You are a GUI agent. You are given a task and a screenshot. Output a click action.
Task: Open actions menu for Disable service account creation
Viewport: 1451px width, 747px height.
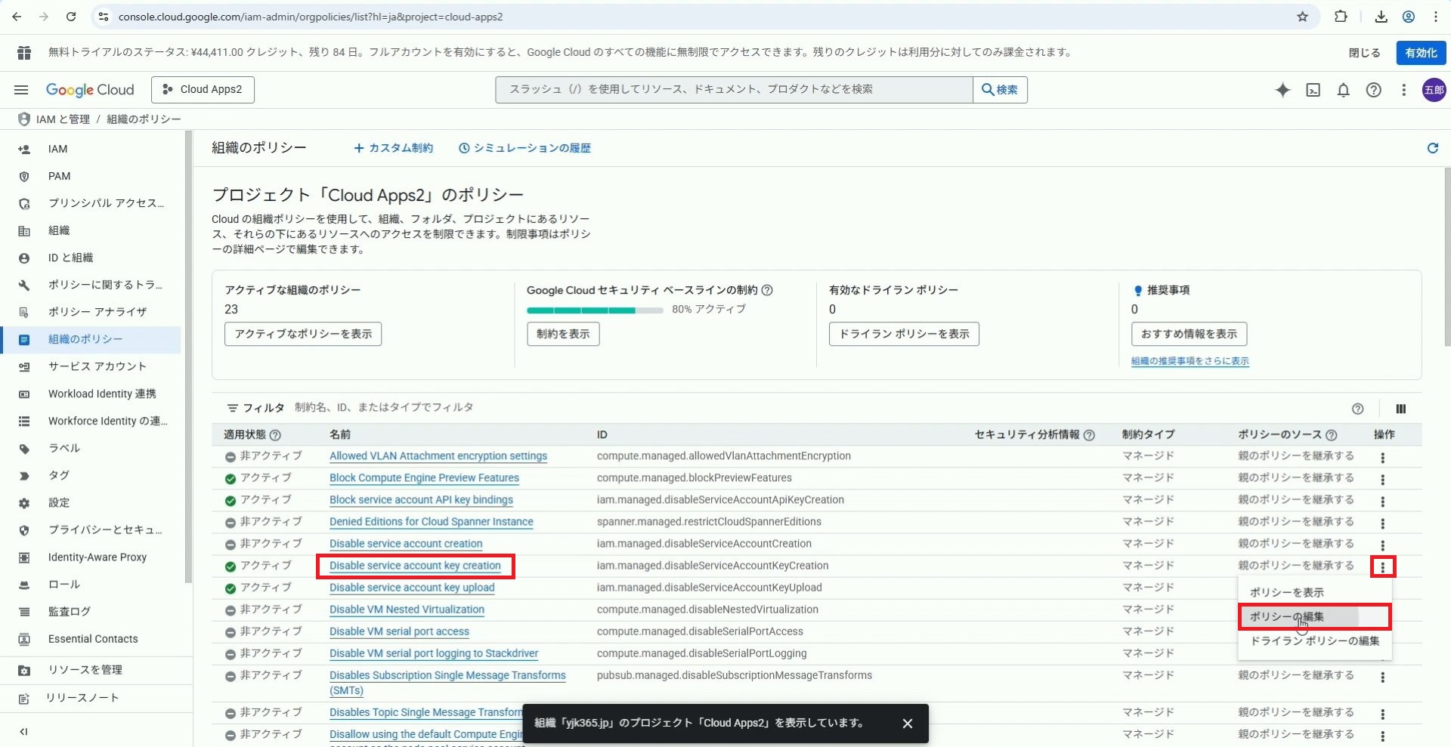click(x=1382, y=545)
